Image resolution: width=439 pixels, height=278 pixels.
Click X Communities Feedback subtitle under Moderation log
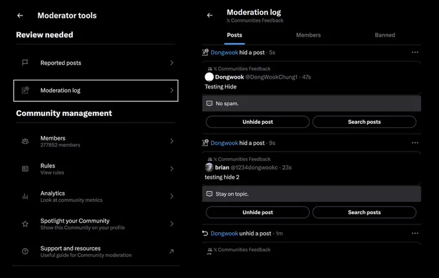click(255, 21)
